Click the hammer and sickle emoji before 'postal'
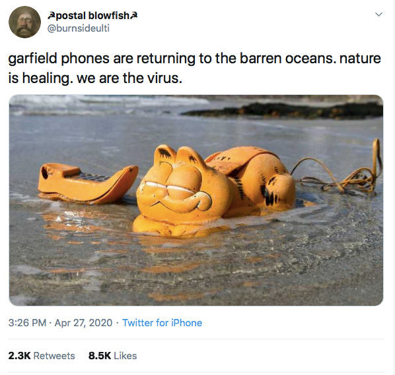This screenshot has width=395, height=375. coord(51,16)
